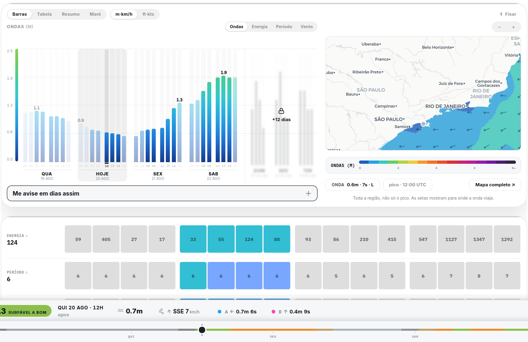This screenshot has width=528, height=342.
Task: Open the Tabela view tab
Action: point(44,14)
